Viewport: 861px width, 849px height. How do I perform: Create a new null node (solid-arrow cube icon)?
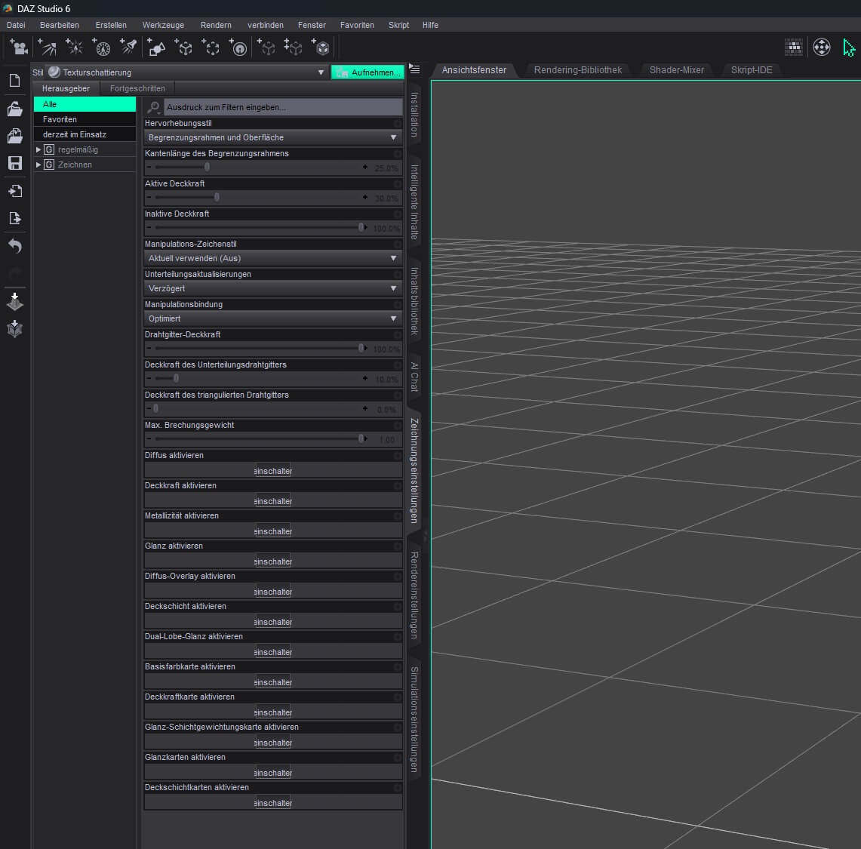coord(184,48)
